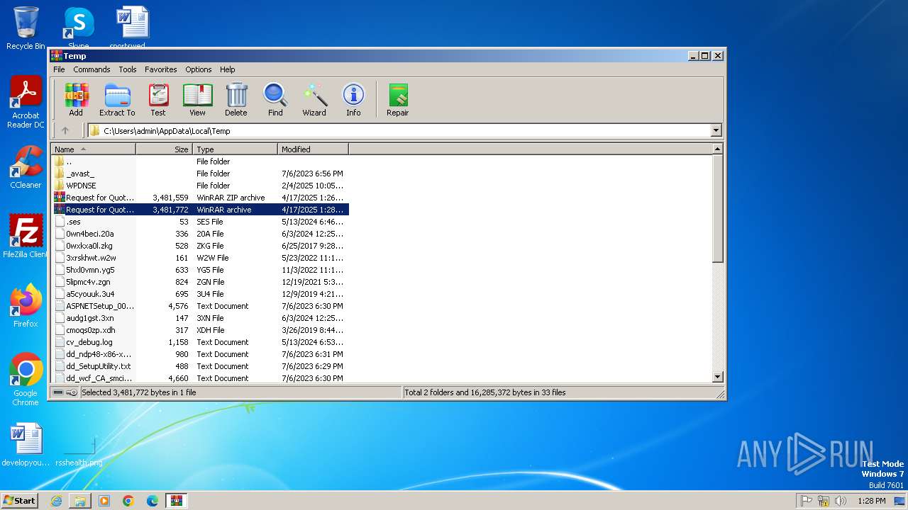This screenshot has width=908, height=510.
Task: Sort by Size column header
Action: 164,149
